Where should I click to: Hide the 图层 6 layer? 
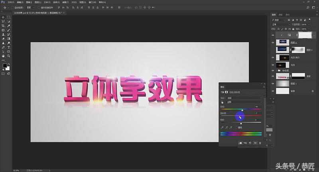[273, 43]
